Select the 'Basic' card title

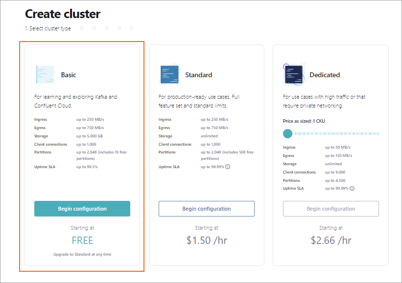[69, 75]
